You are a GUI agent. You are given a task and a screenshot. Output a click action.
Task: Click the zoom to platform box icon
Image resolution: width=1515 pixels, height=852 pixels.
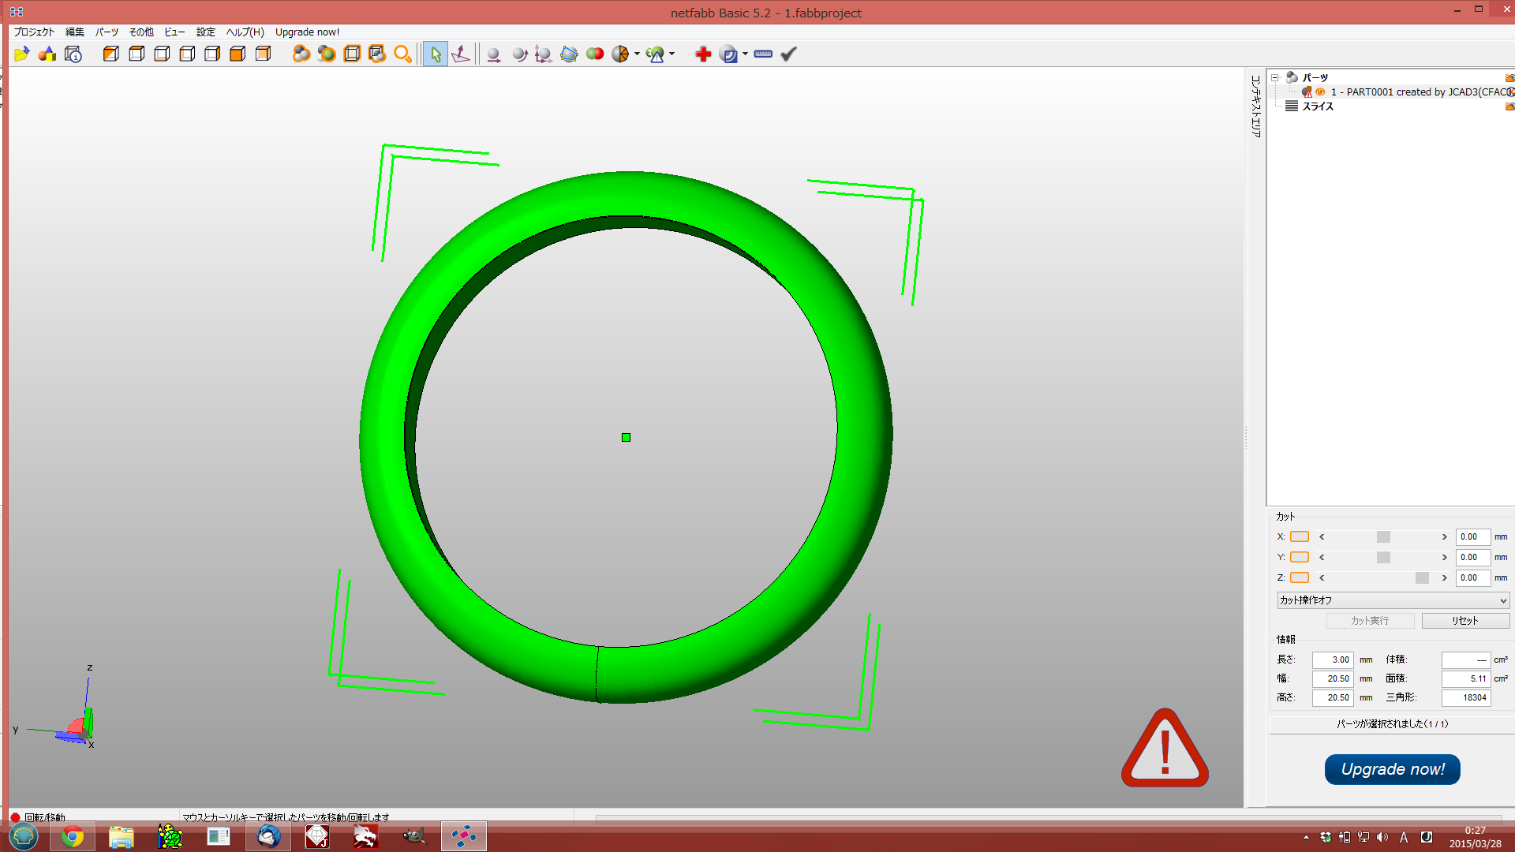[352, 54]
